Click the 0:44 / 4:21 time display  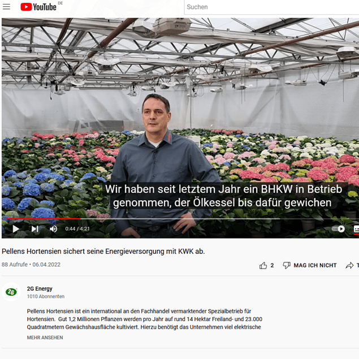click(77, 229)
